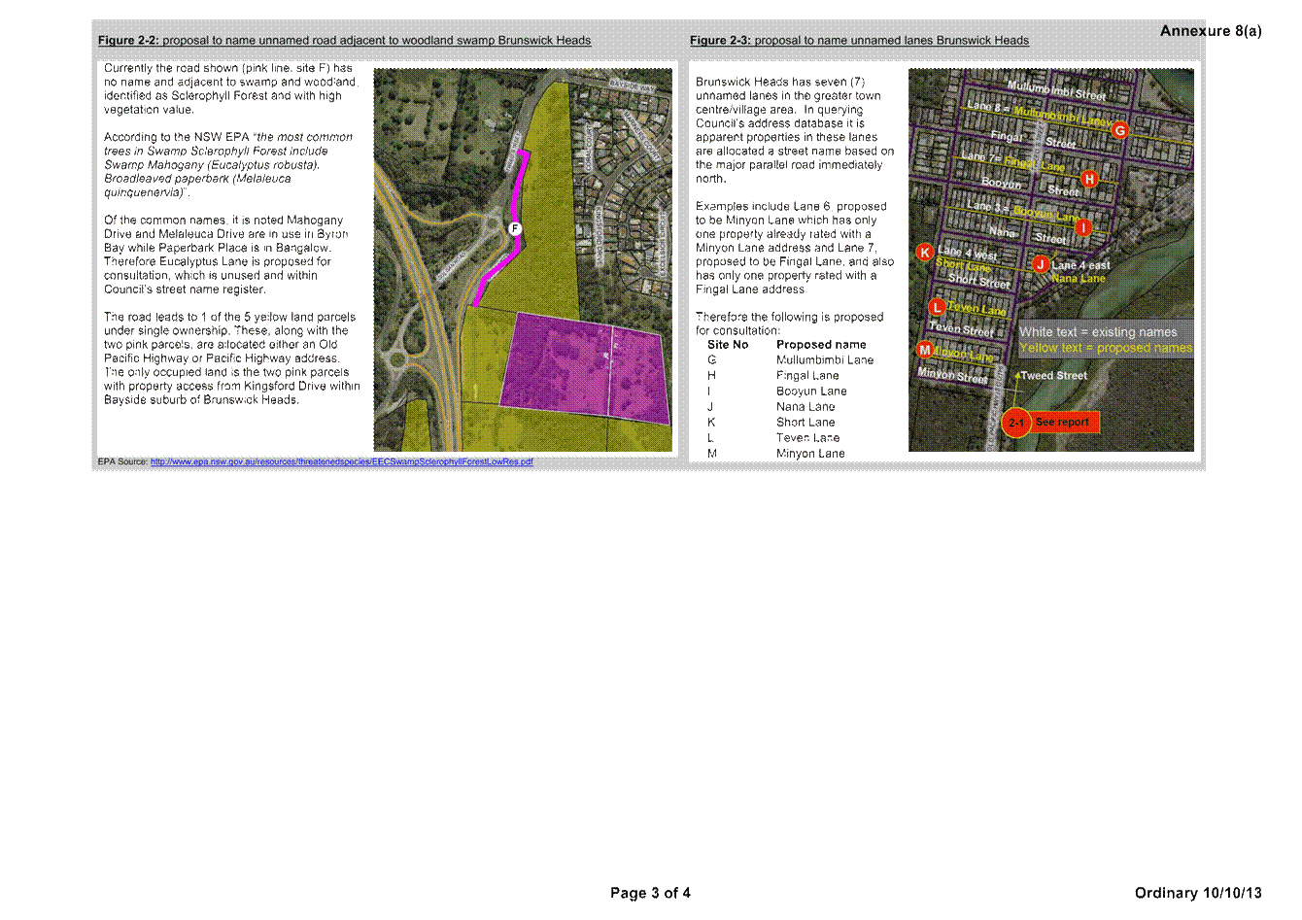Image resolution: width=1302 pixels, height=920 pixels.
Task: Click the pink land parcel on map
Action: point(585,368)
